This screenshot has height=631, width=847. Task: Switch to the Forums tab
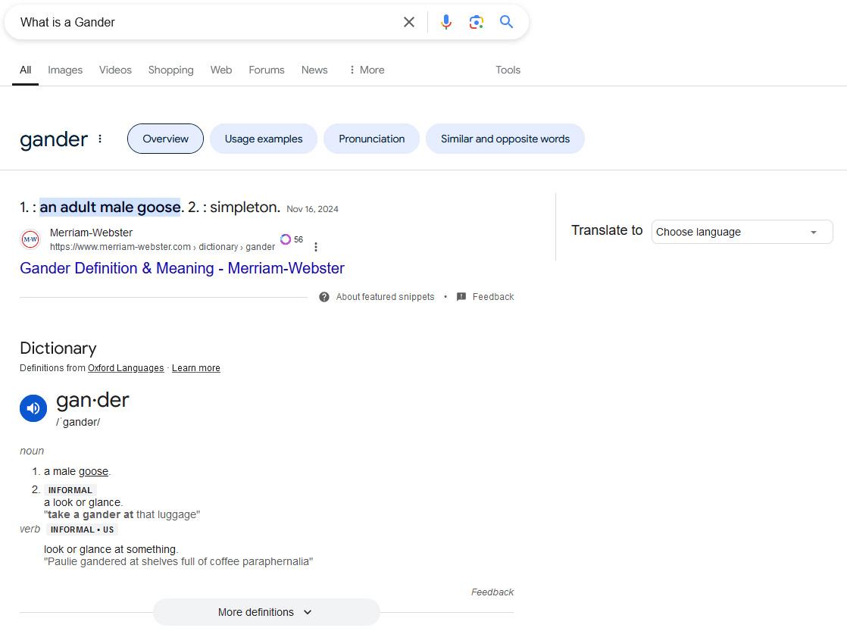(267, 70)
